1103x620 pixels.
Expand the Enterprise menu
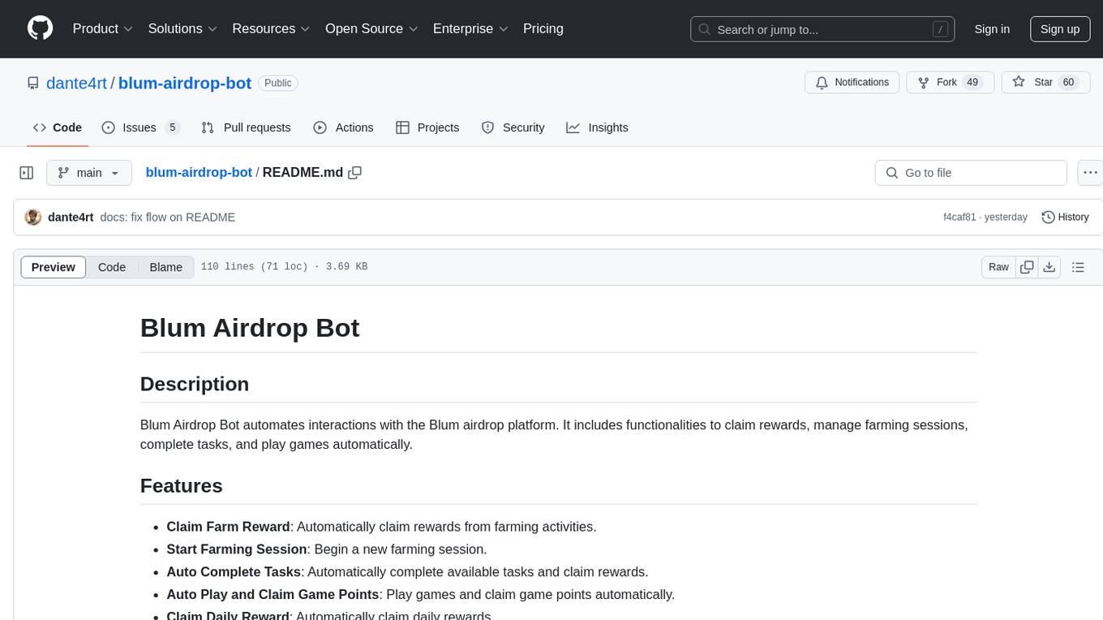[x=470, y=28]
